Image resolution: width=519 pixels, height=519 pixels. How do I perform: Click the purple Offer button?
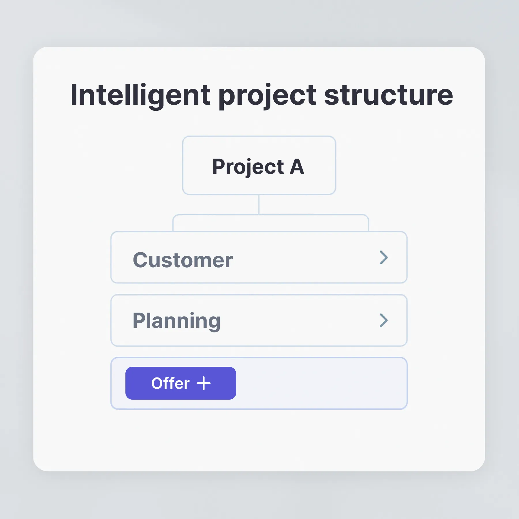point(181,383)
